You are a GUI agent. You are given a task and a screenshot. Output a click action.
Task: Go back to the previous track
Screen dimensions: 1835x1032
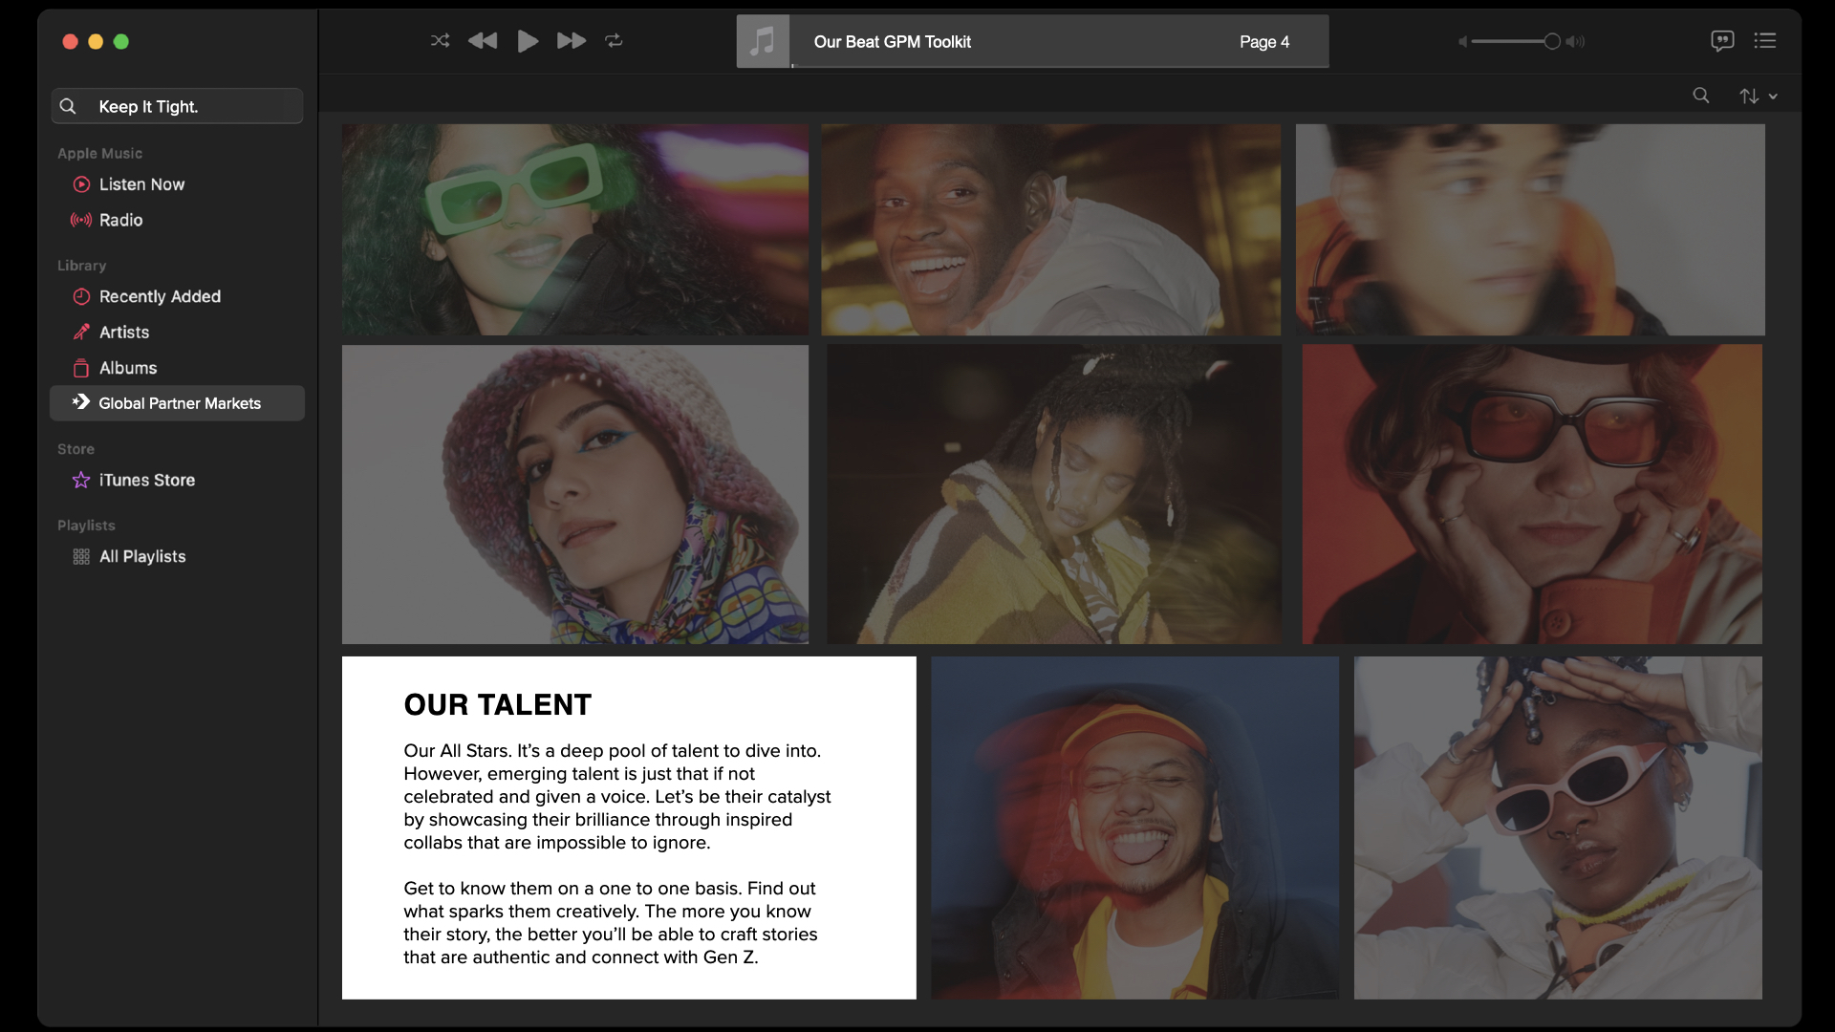click(x=483, y=41)
